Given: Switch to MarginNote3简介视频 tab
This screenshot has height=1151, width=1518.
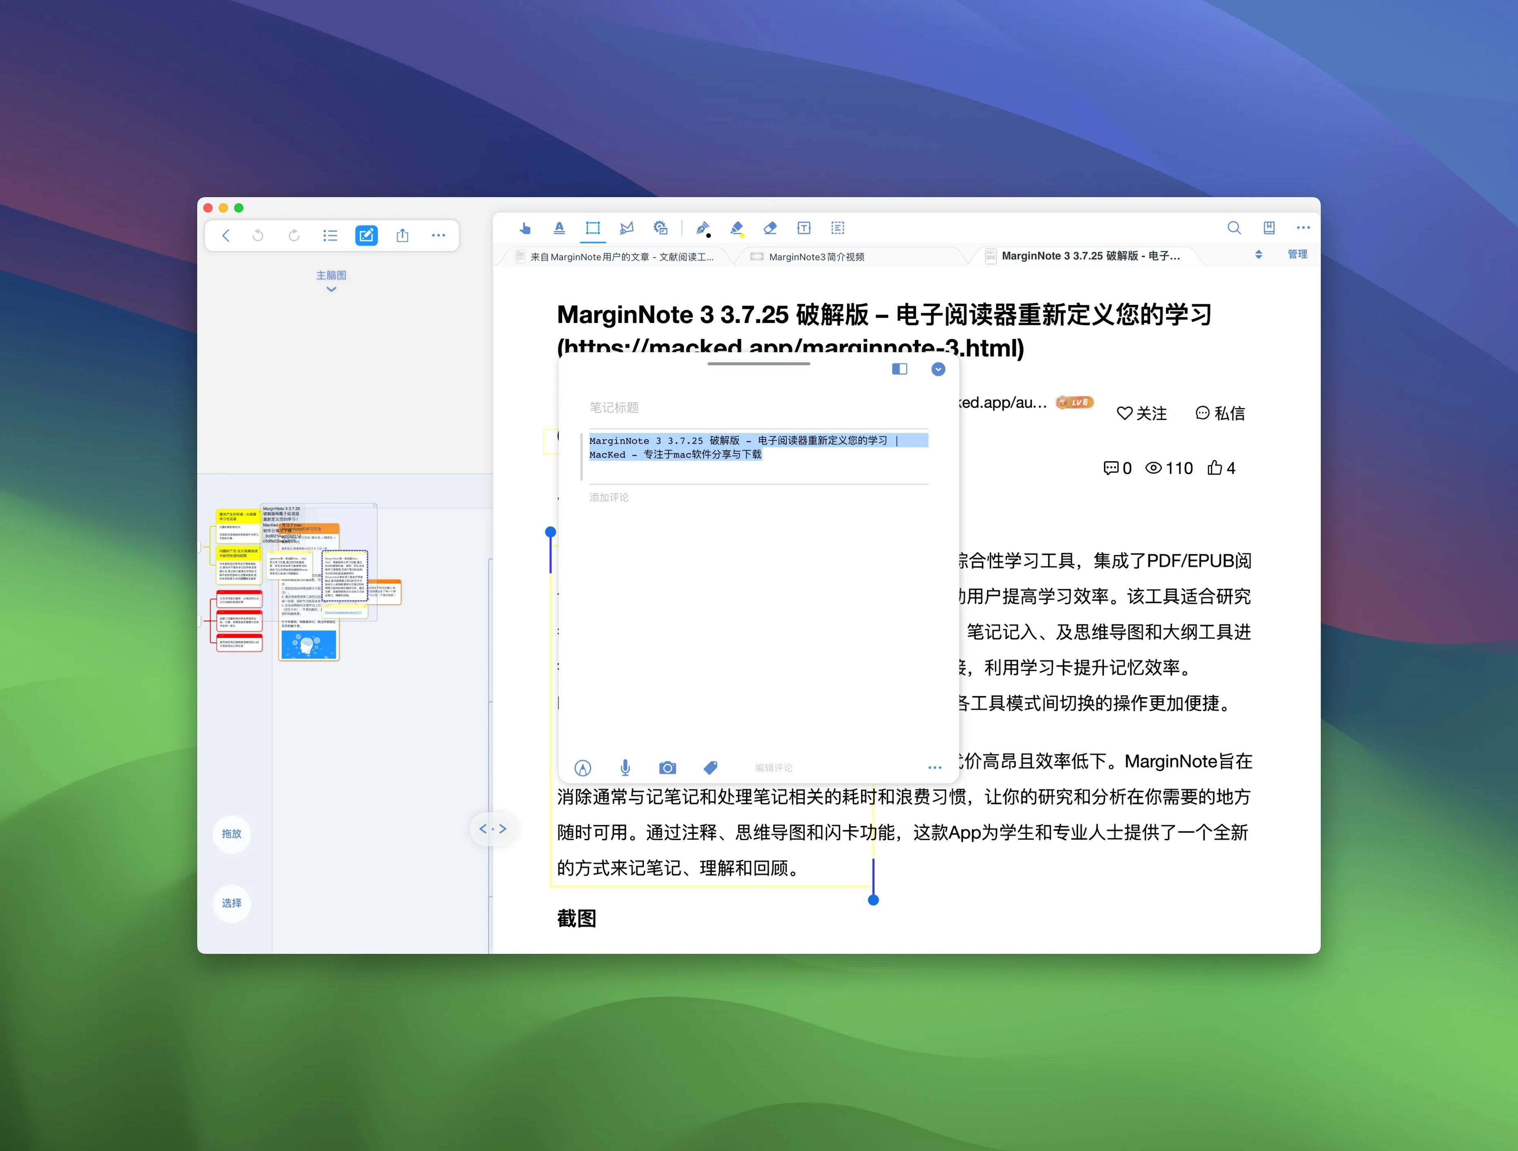Looking at the screenshot, I should tap(816, 257).
